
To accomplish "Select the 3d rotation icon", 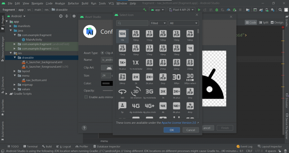I will pos(136,94).
